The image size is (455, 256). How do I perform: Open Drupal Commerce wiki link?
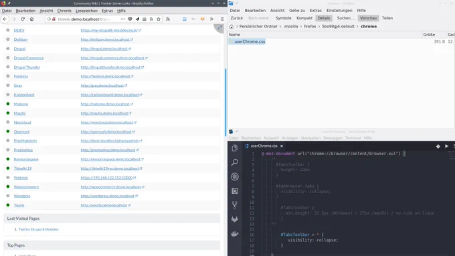pos(29,58)
